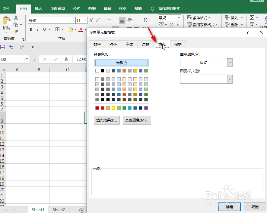Switch to the Sheet2 worksheet tab
Image resolution: width=267 pixels, height=213 pixels.
[x=59, y=210]
